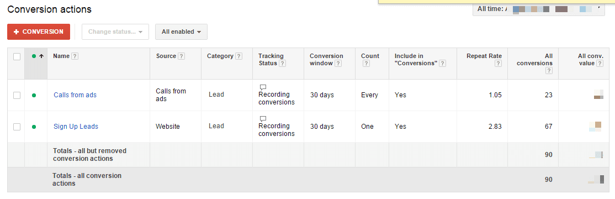
Task: Click Repeat Rate value 2.83
Action: [x=495, y=127]
